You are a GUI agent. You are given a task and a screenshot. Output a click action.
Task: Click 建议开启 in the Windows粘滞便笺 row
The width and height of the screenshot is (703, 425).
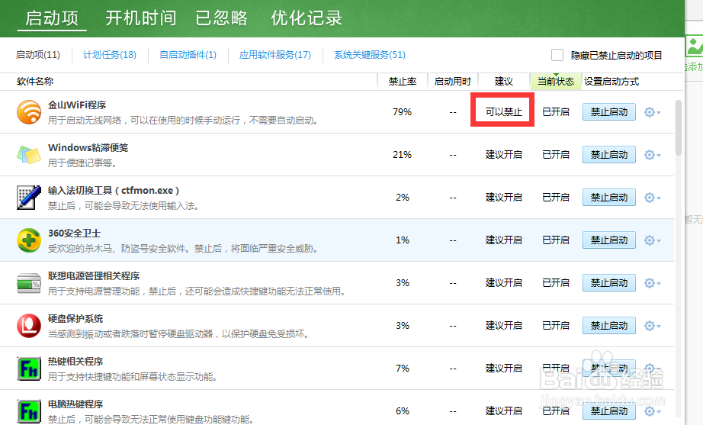tap(503, 155)
